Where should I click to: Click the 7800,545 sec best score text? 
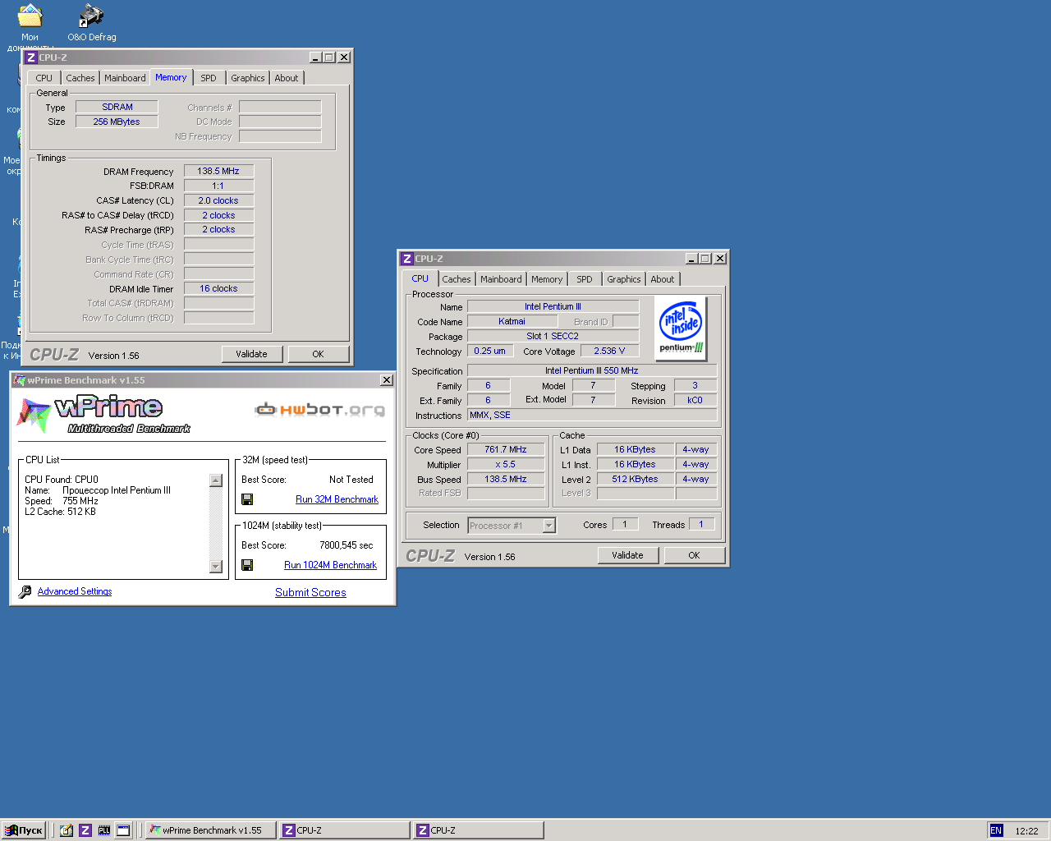pyautogui.click(x=346, y=545)
